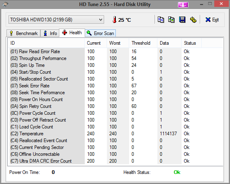Click the blue X icon beside Exit

tap(208, 20)
